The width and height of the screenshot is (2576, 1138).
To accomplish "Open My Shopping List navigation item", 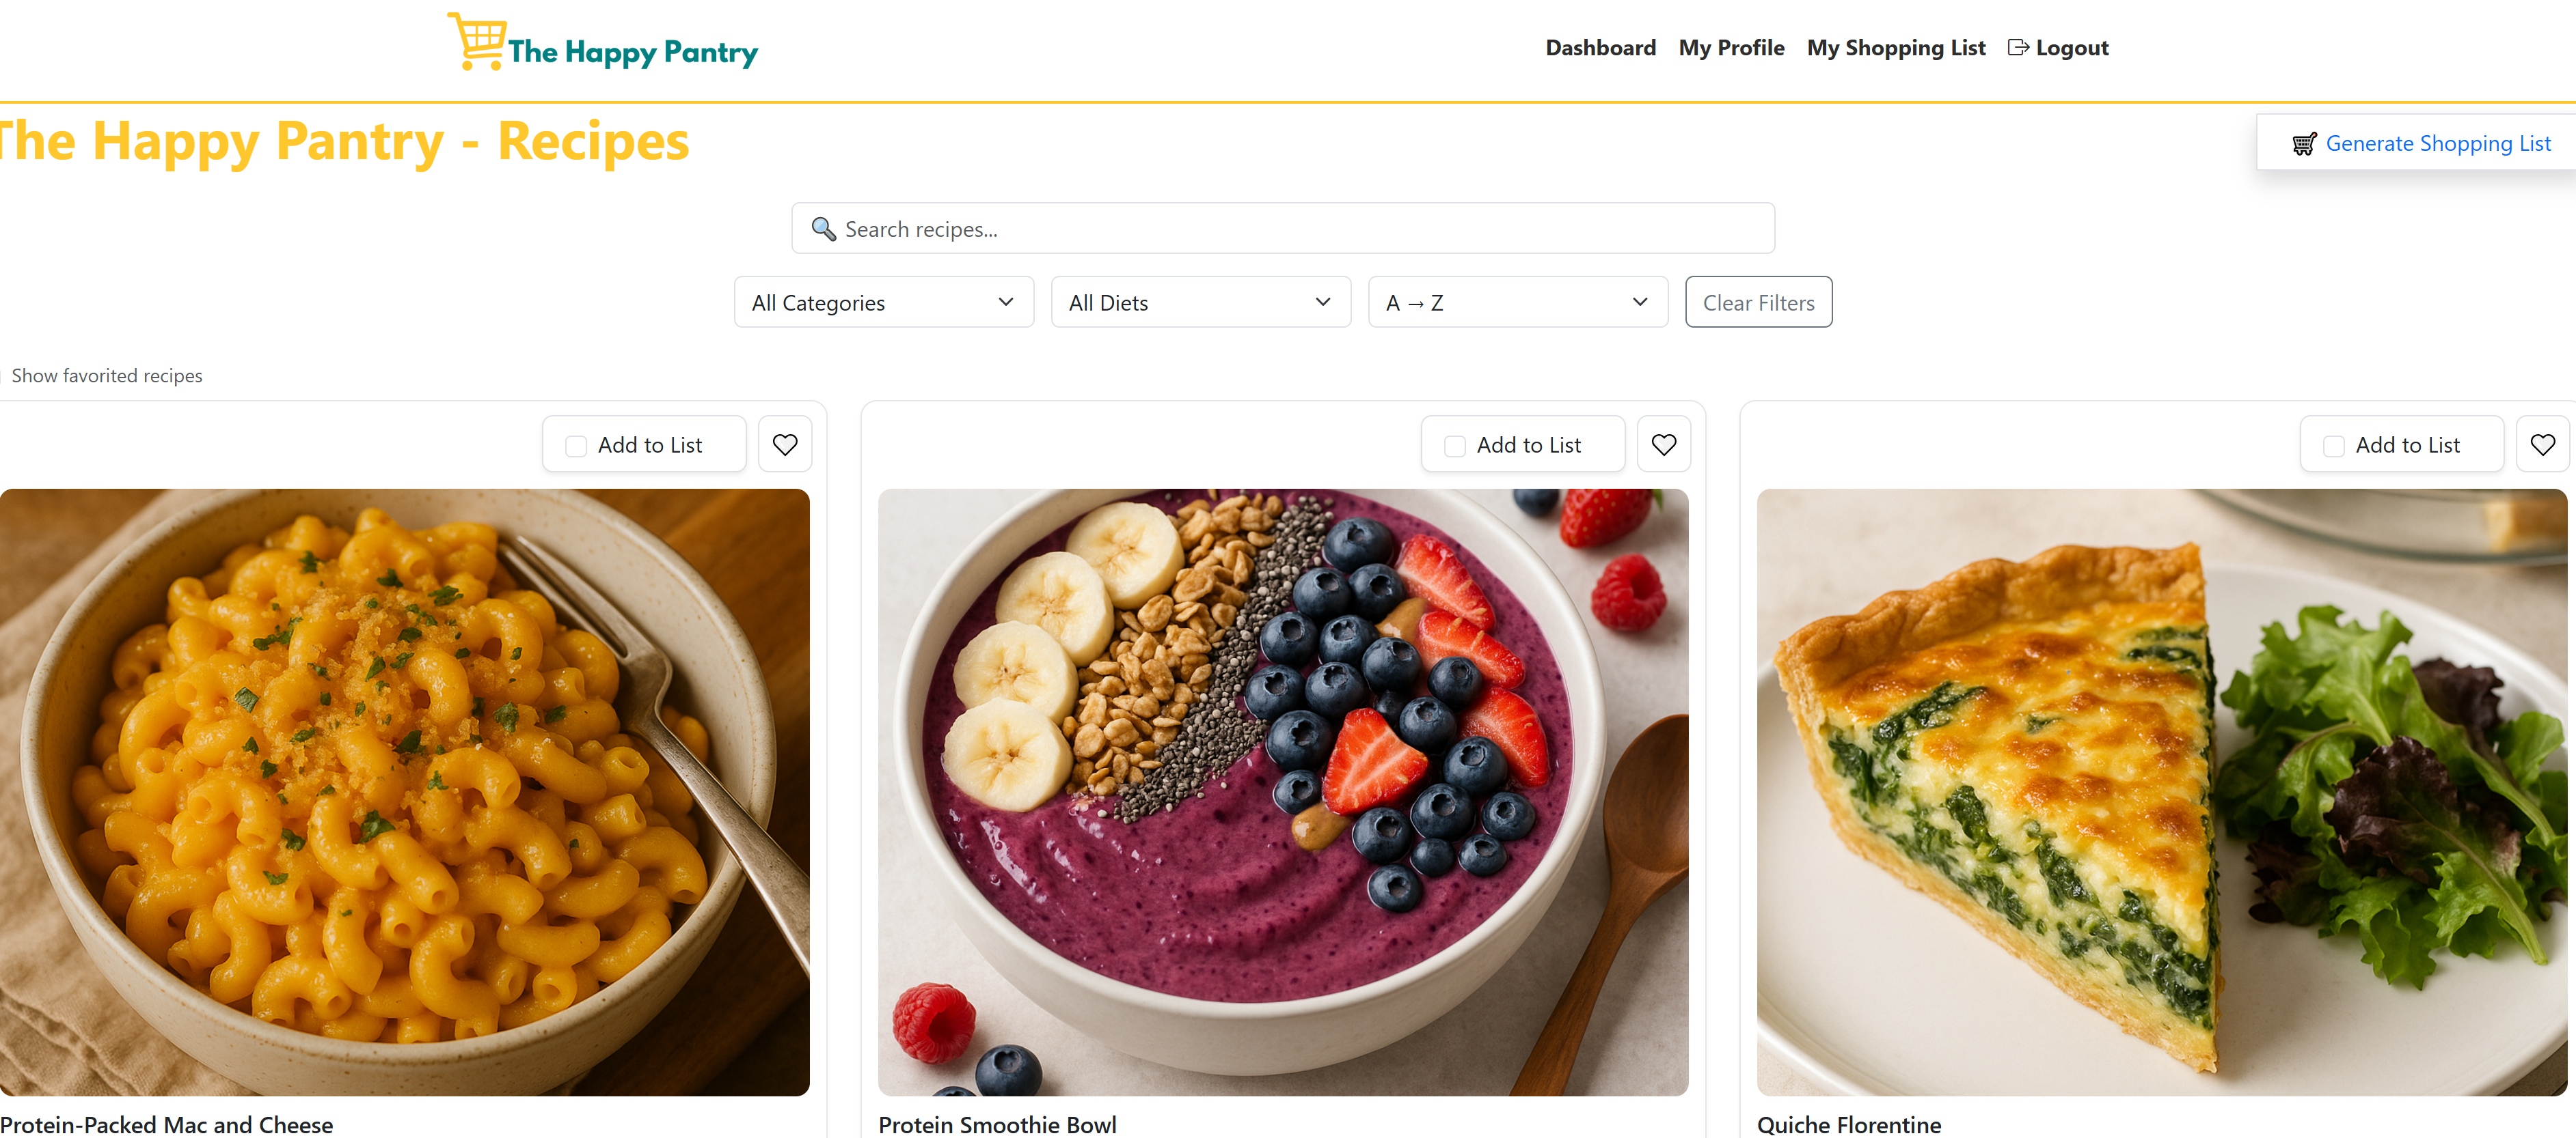I will (x=1896, y=48).
